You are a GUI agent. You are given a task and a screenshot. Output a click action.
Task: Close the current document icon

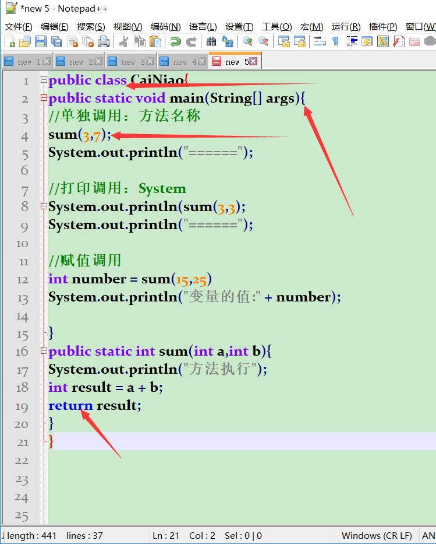(72, 41)
